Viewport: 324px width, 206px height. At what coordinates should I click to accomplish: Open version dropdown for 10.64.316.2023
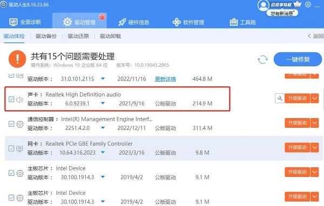tap(103, 152)
